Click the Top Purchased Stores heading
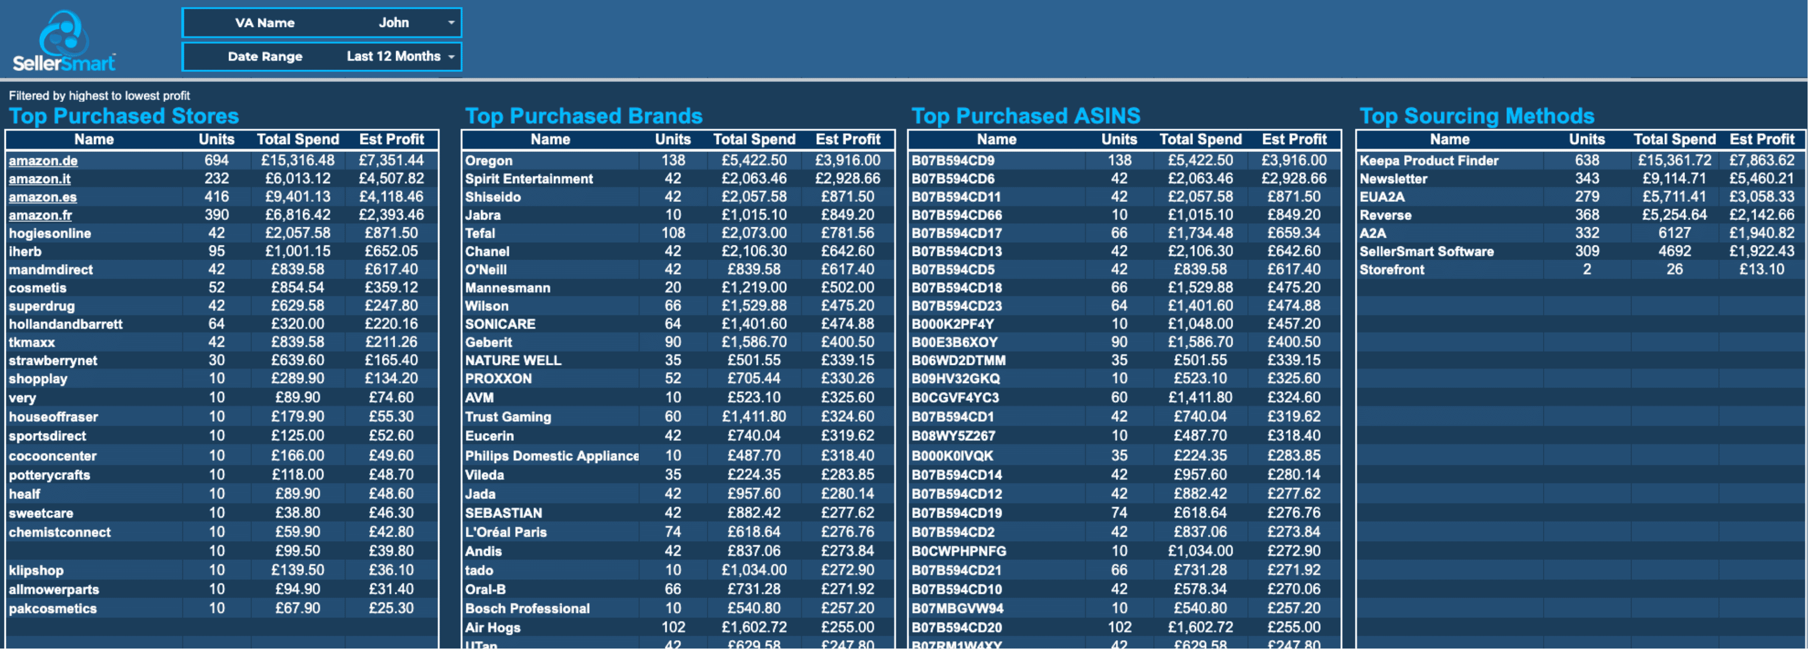Viewport: 1810px width, 651px height. pos(124,116)
